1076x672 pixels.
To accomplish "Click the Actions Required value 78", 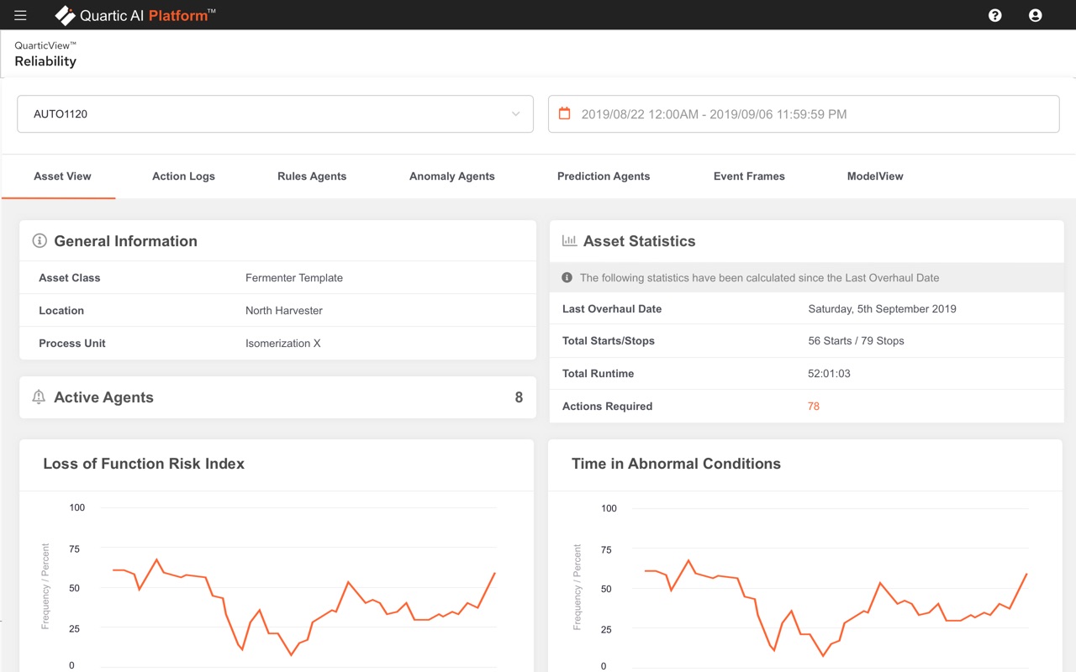I will (x=814, y=407).
